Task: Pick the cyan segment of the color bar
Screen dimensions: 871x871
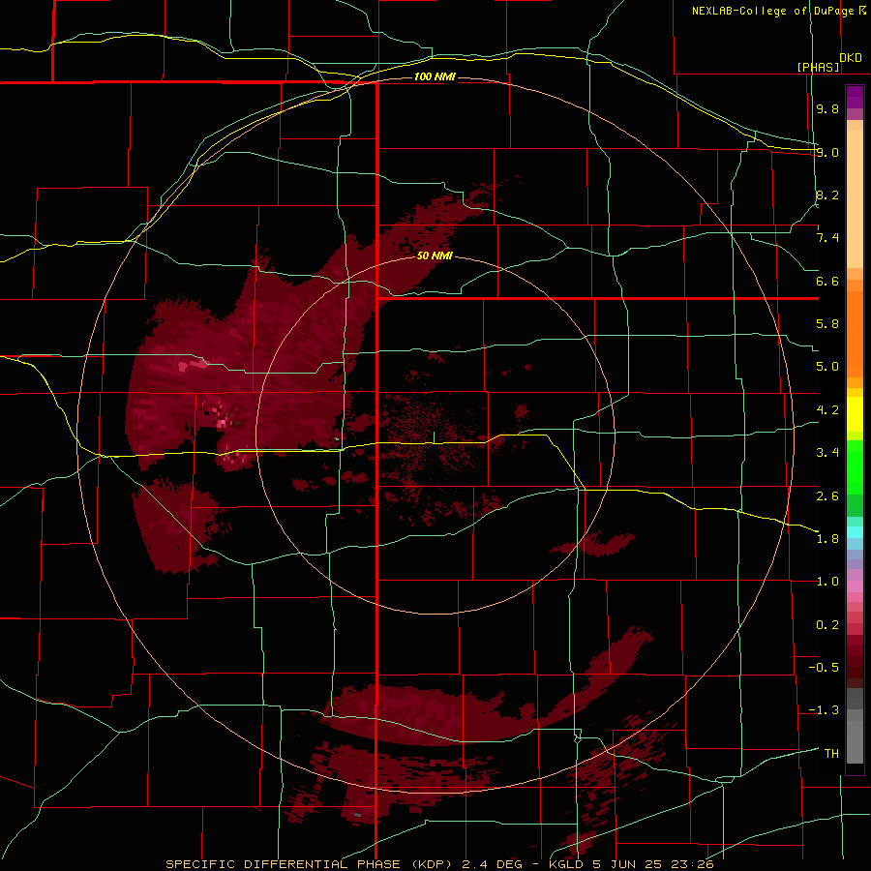Action: click(855, 531)
